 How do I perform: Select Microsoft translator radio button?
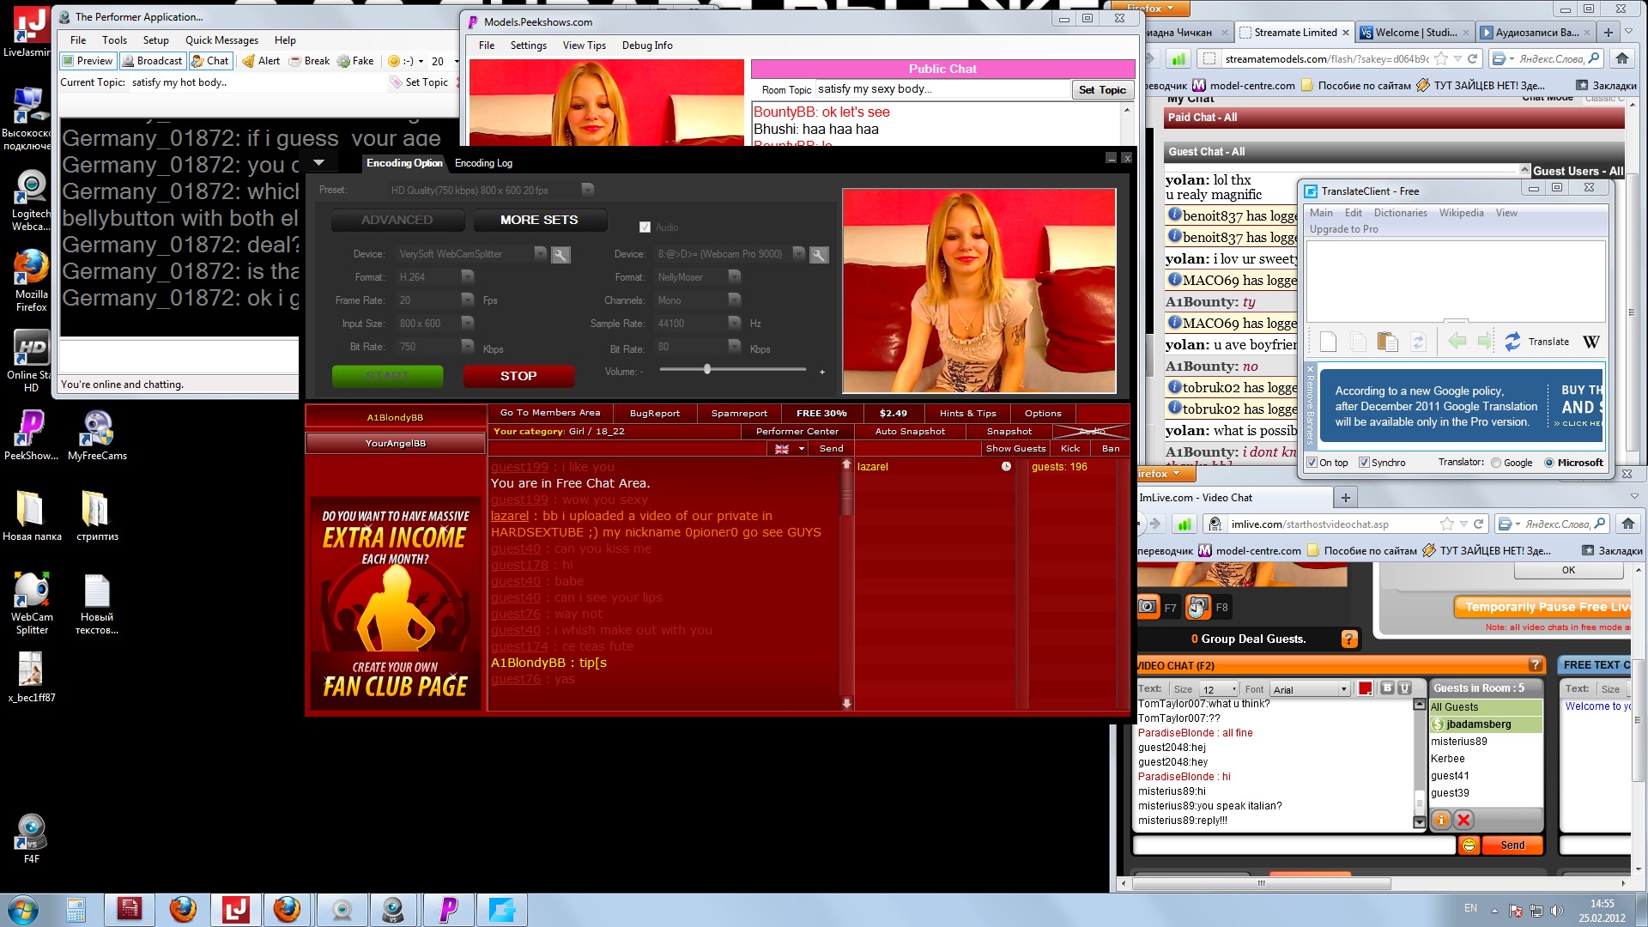(1549, 463)
